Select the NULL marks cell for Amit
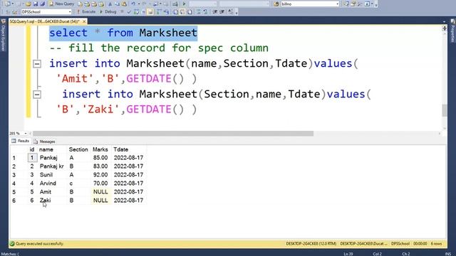The height and width of the screenshot is (256, 456). (100, 192)
